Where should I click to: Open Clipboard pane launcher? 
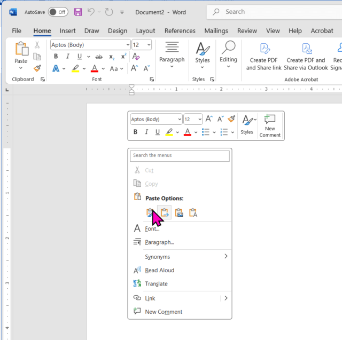[x=43, y=80]
